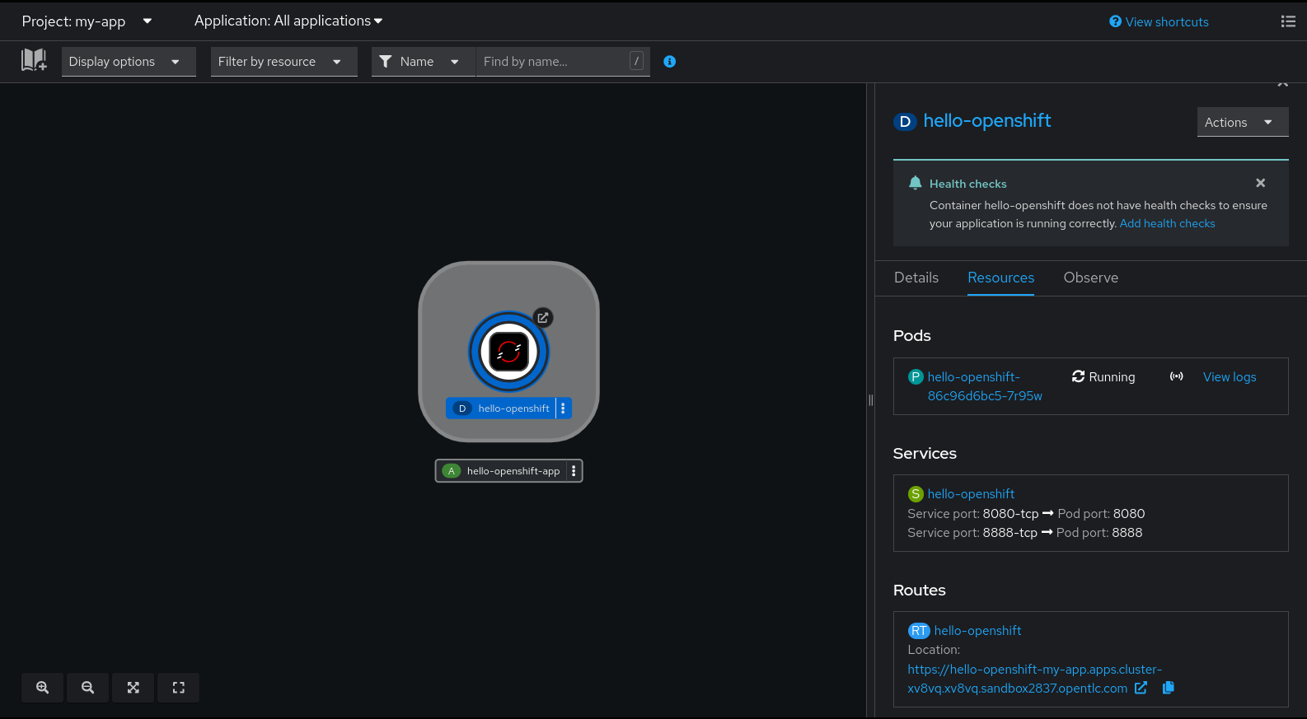Image resolution: width=1307 pixels, height=719 pixels.
Task: Open the add-to-project catalog book icon
Action: (x=34, y=60)
